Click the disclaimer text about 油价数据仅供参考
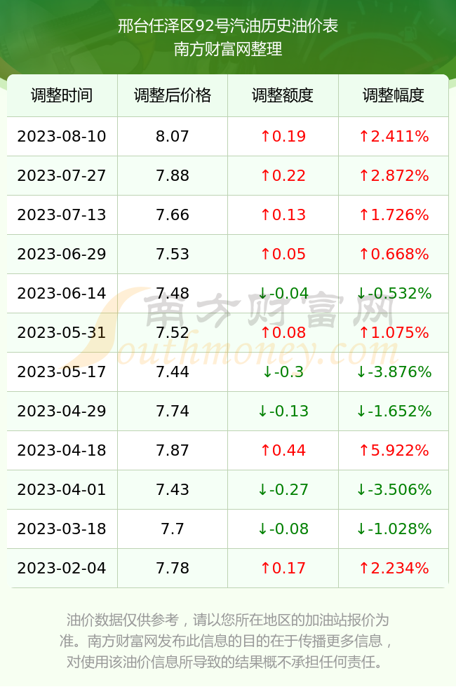Image resolution: width=456 pixels, height=687 pixels. tap(228, 641)
